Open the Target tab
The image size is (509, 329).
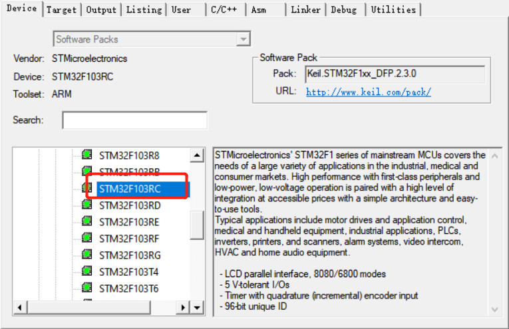click(61, 10)
